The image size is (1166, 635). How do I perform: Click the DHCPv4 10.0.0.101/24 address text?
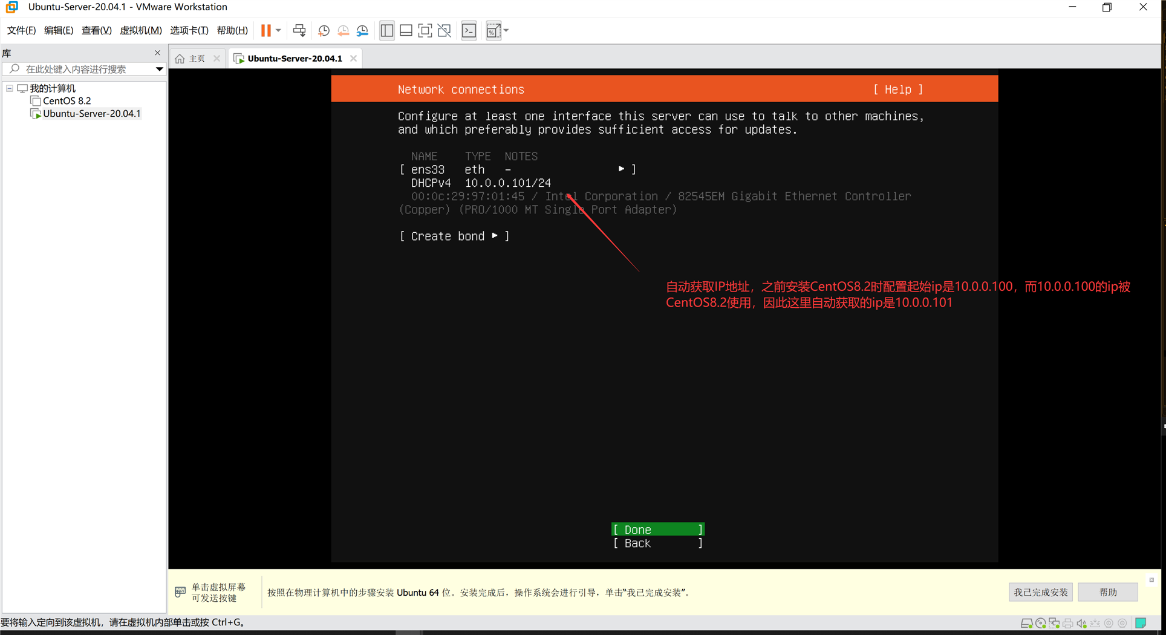[481, 183]
